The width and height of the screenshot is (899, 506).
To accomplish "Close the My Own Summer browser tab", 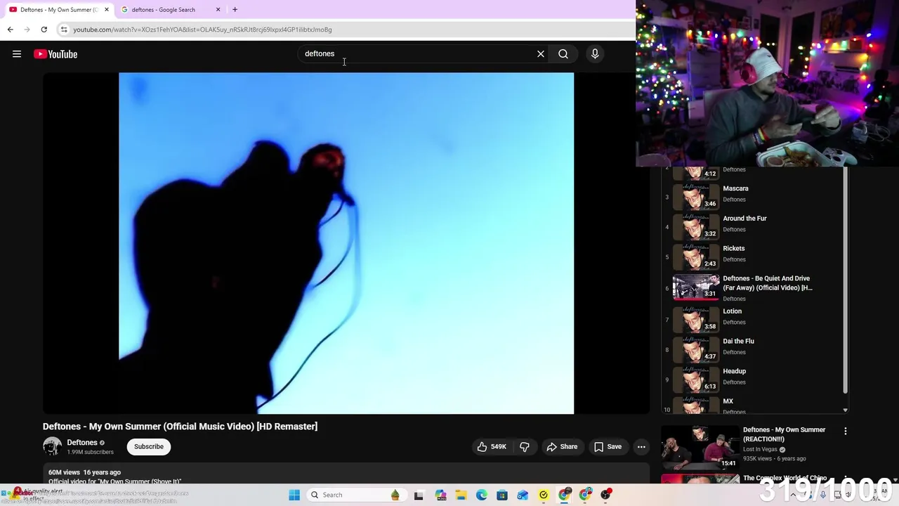I will [x=107, y=10].
